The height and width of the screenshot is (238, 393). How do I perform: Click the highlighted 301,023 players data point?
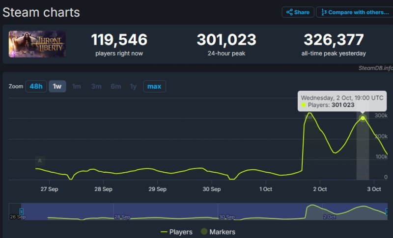(363, 118)
